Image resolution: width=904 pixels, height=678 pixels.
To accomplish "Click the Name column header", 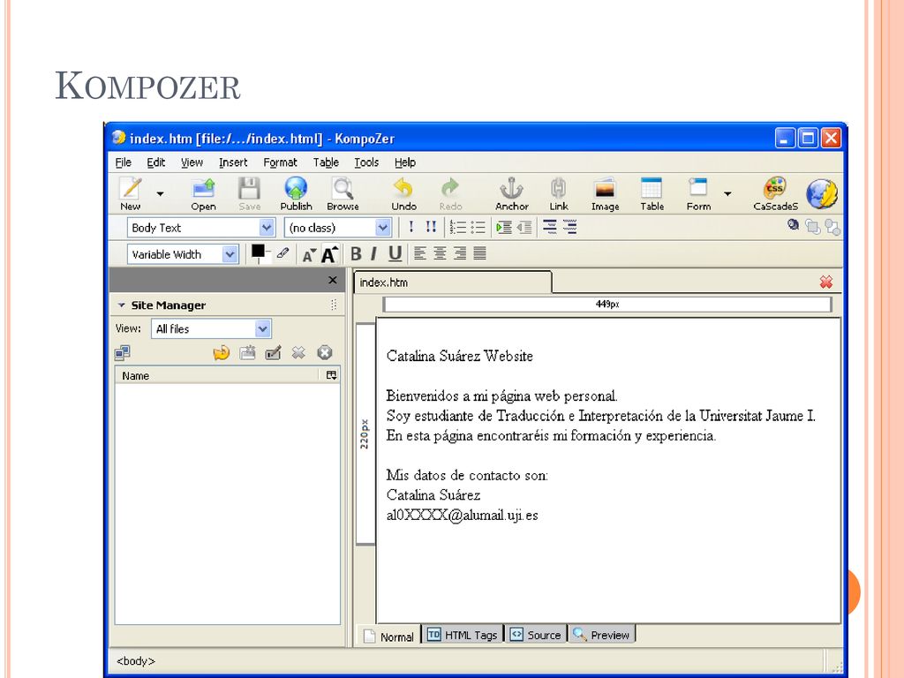I will 217,376.
